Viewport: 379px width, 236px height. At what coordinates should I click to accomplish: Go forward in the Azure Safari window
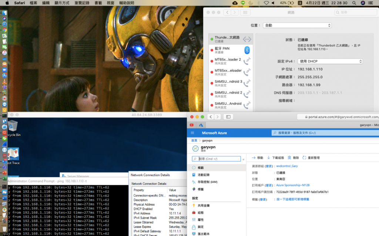pyautogui.click(x=218, y=117)
